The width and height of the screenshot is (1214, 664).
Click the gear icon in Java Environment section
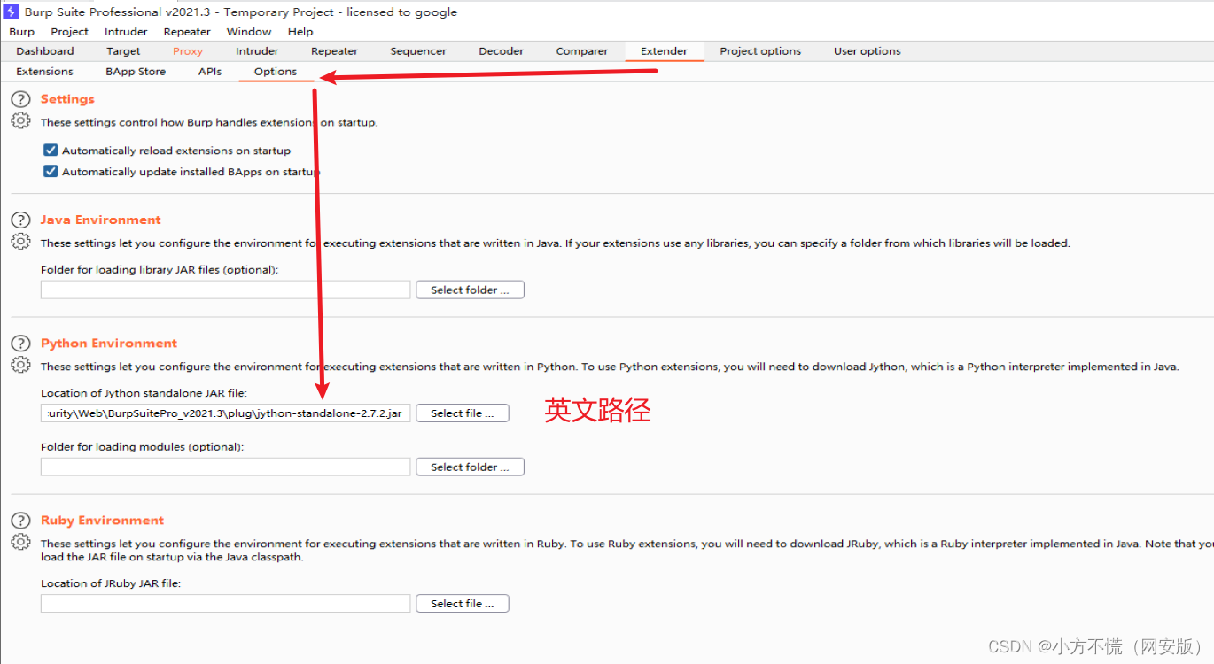click(20, 241)
